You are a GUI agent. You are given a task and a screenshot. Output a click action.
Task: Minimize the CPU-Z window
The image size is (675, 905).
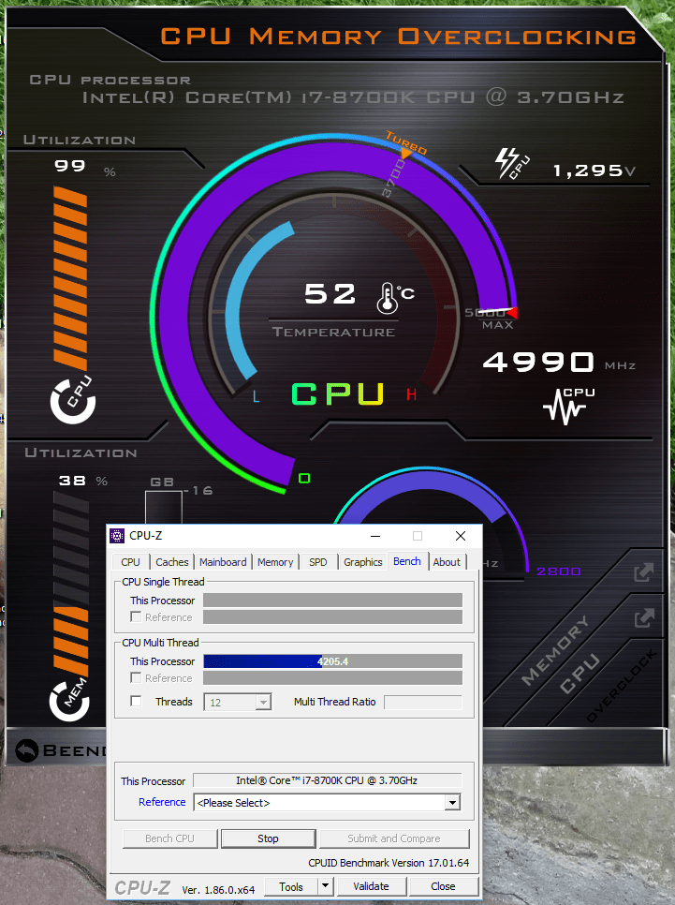point(375,536)
